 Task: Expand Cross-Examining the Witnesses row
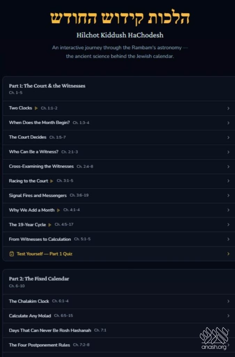(x=41, y=166)
